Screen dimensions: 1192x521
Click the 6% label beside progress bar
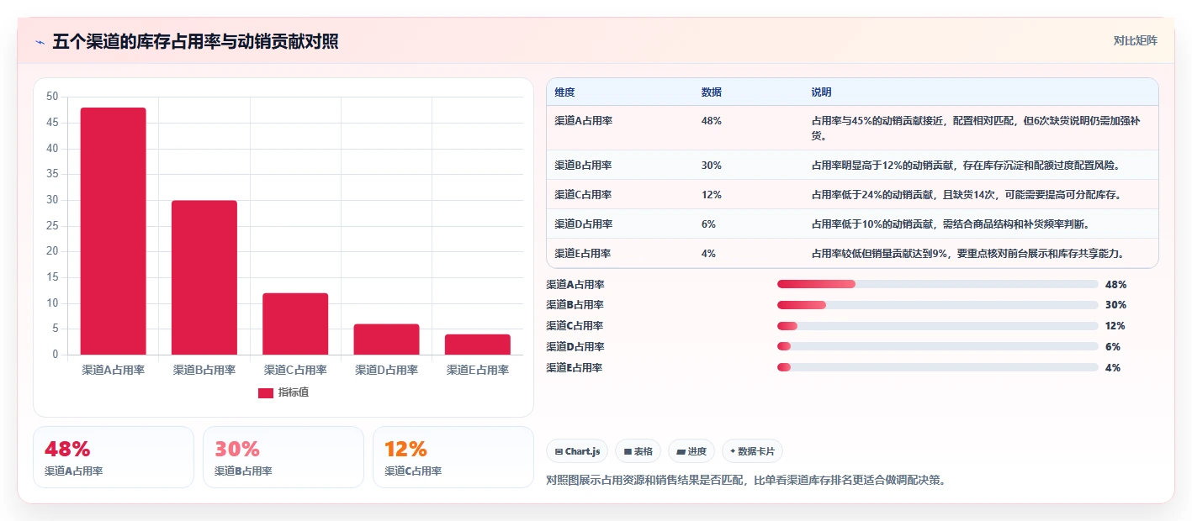pos(1113,347)
